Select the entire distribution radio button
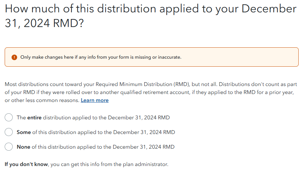The height and width of the screenshot is (174, 301). point(9,117)
